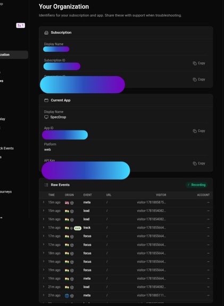Viewport: 224px width, 306px height.
Task: Click the SpecDrop app display name
Action: [58, 117]
